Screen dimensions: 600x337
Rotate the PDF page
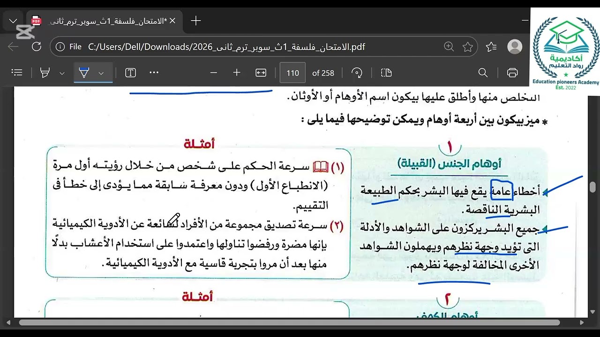click(x=357, y=73)
